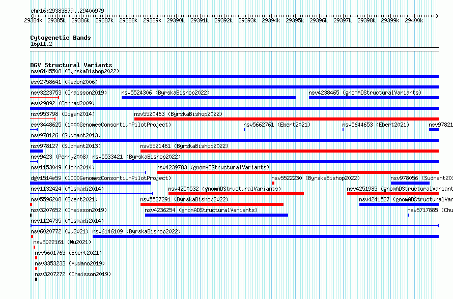Click the black marker under nsv3207272
Image resolution: width=453 pixels, height=299 pixels.
coord(36,279)
